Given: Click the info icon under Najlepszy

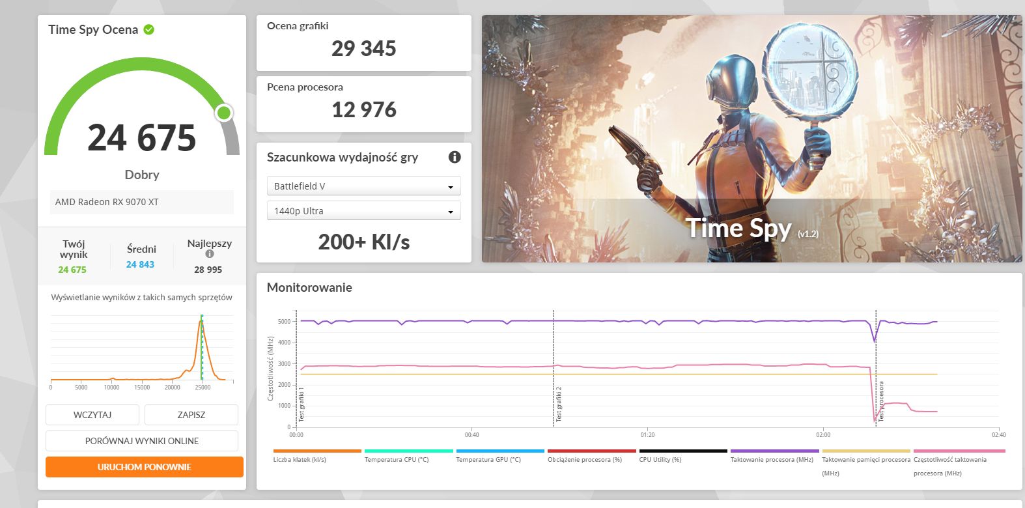Looking at the screenshot, I should (x=210, y=254).
